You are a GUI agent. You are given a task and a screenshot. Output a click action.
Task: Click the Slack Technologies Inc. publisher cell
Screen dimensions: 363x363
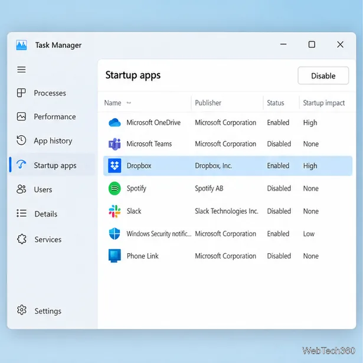[227, 211]
